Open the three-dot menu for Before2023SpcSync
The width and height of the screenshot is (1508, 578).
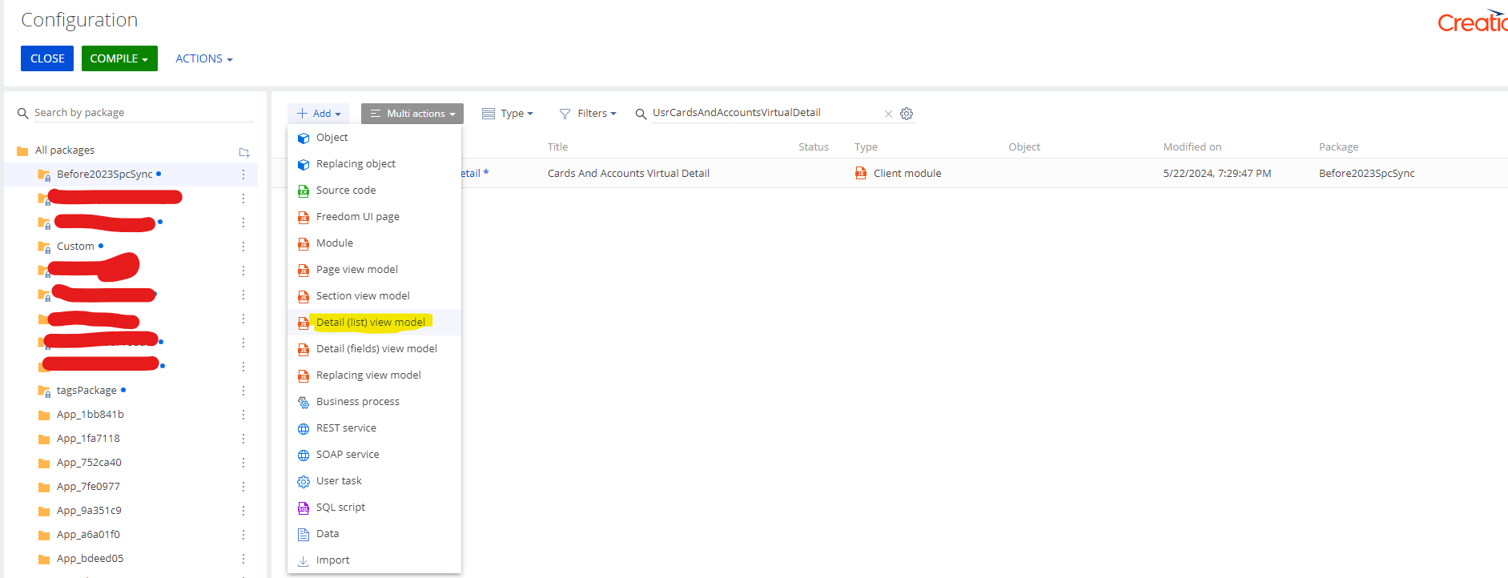coord(243,174)
